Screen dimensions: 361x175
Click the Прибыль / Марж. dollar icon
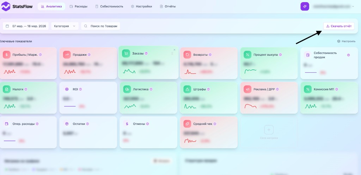7,55
